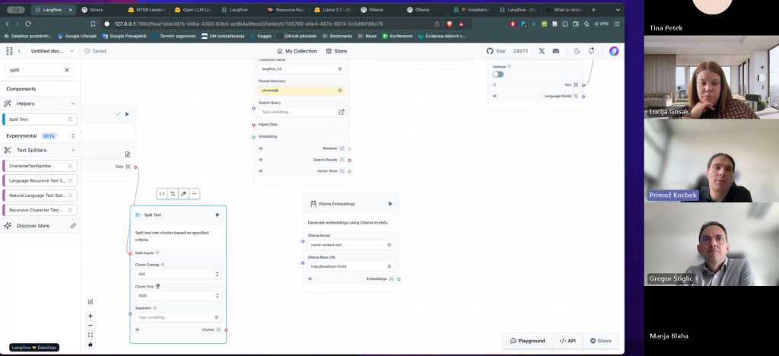Click the Share button
Image resolution: width=779 pixels, height=356 pixels.
click(601, 341)
